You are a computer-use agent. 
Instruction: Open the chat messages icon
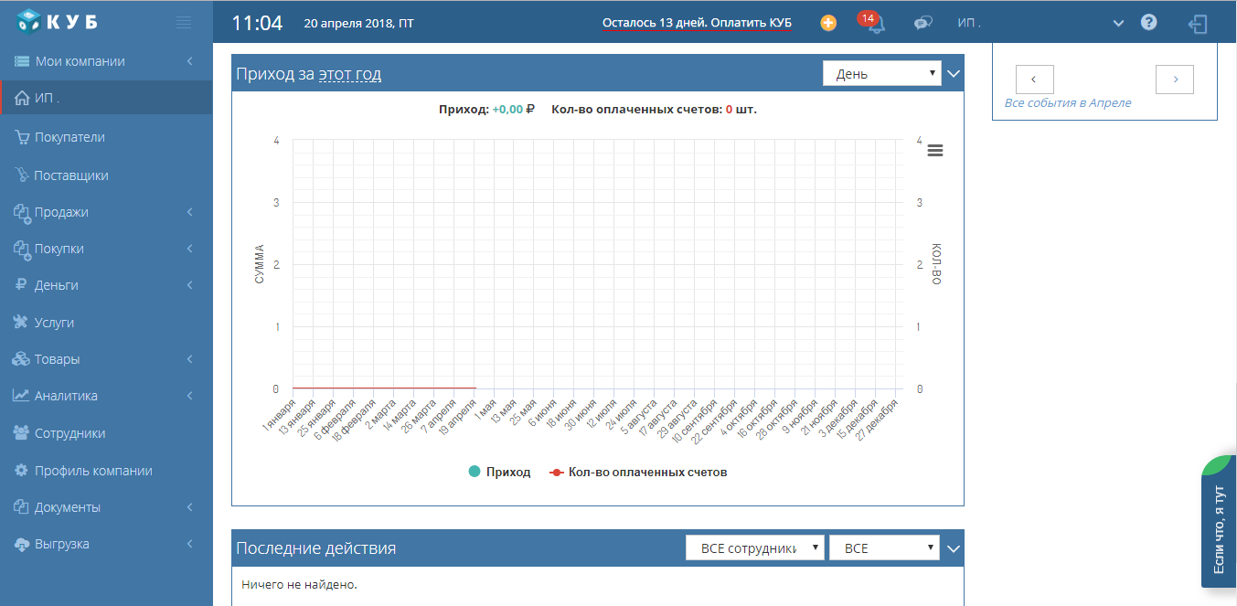922,23
